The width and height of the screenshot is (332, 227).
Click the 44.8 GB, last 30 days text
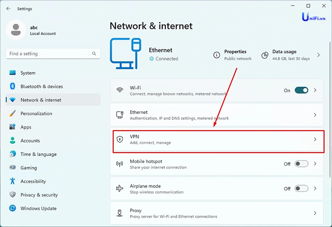point(291,59)
